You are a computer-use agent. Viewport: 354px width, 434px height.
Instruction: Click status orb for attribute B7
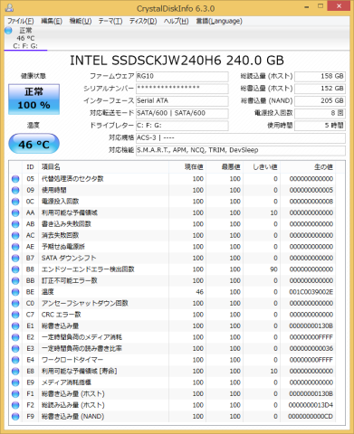[15, 258]
